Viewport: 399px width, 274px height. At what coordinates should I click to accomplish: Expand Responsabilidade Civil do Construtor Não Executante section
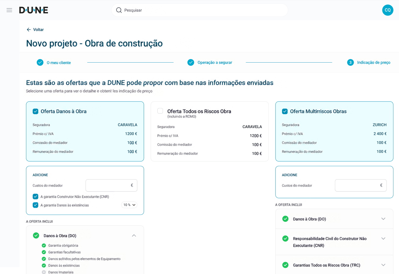[x=383, y=239]
